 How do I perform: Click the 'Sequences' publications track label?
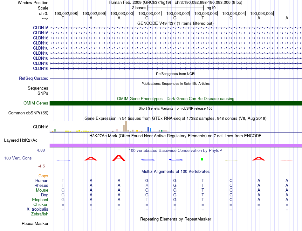(38, 88)
